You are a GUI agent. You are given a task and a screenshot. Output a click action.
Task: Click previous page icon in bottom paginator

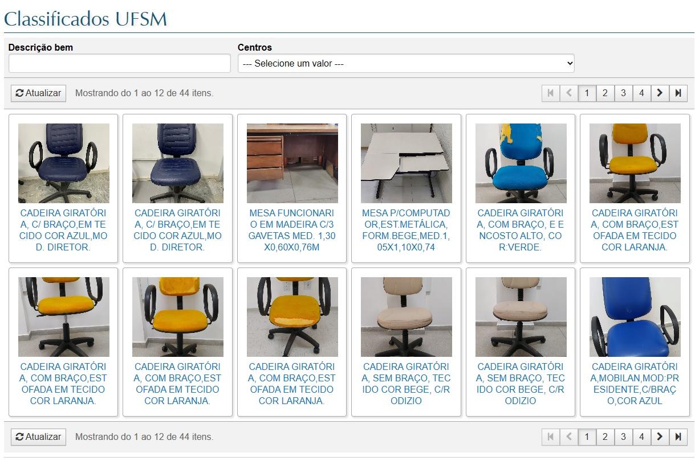[x=568, y=437]
